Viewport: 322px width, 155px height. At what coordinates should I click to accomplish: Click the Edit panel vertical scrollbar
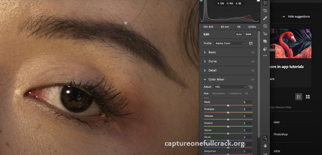[259, 84]
